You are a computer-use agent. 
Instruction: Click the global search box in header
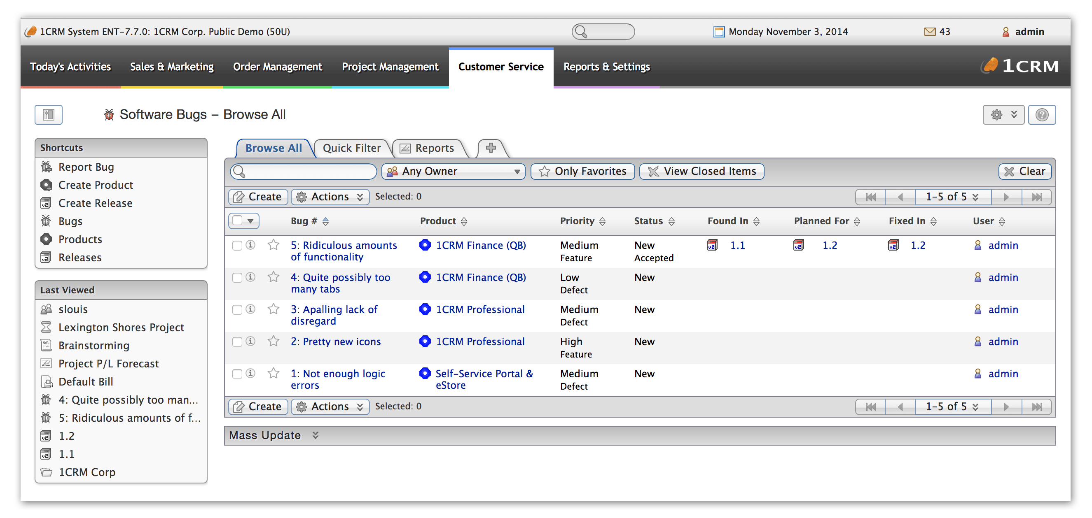[603, 32]
